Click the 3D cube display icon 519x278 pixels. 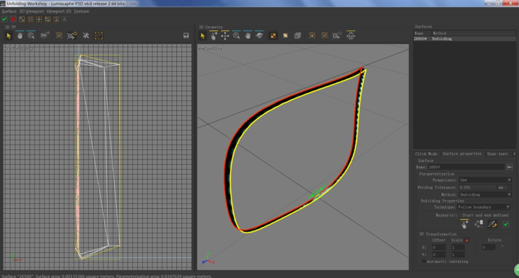click(x=297, y=36)
